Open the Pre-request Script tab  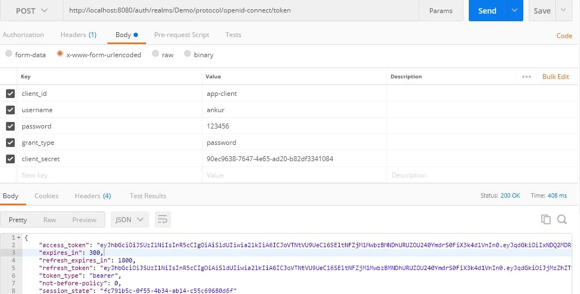pos(182,35)
